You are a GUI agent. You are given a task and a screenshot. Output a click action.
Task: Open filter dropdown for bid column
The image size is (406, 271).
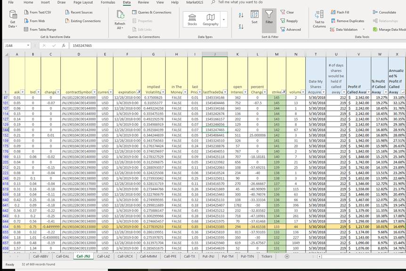(x=38, y=92)
